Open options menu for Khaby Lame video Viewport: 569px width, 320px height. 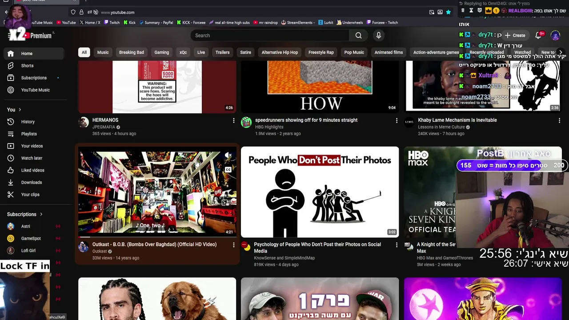(559, 120)
